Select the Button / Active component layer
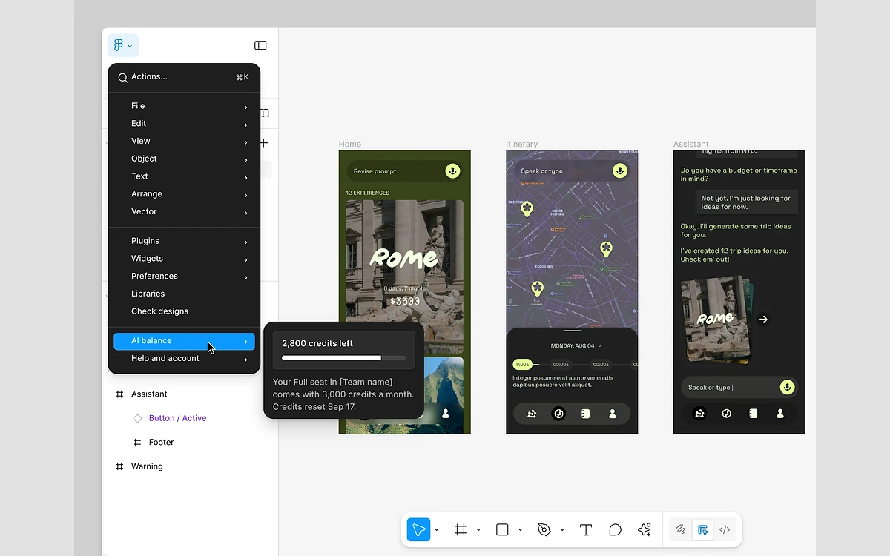The height and width of the screenshot is (556, 890). 177,418
